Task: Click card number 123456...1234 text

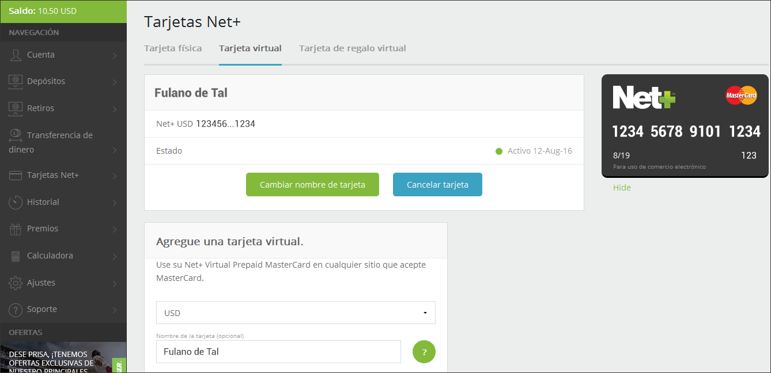Action: (x=225, y=124)
